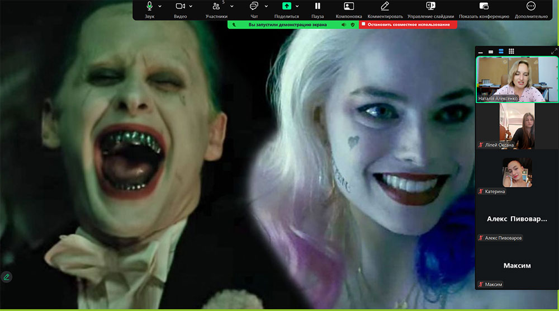Switch video panel to grid gallery view
Image resolution: width=559 pixels, height=311 pixels.
click(x=511, y=51)
